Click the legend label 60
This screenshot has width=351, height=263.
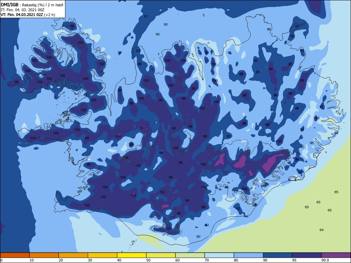tap(178, 260)
